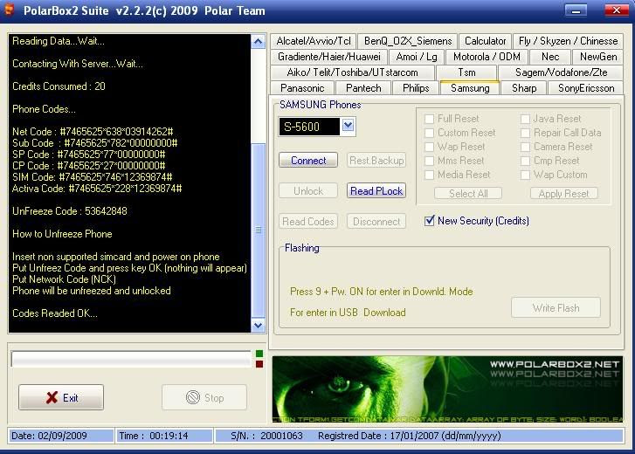The width and height of the screenshot is (635, 454).
Task: Toggle the Camera Reset checkbox
Action: coord(525,147)
